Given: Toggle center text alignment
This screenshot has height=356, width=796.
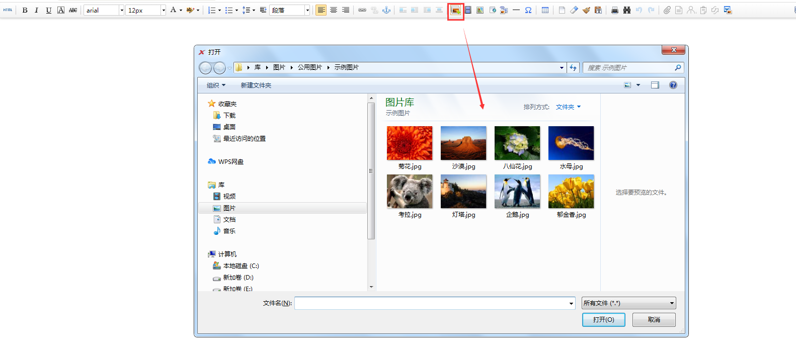Looking at the screenshot, I should (333, 10).
